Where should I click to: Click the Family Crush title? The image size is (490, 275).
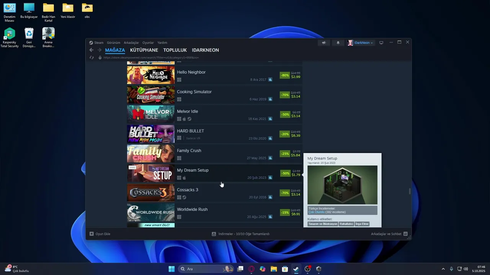tap(189, 150)
